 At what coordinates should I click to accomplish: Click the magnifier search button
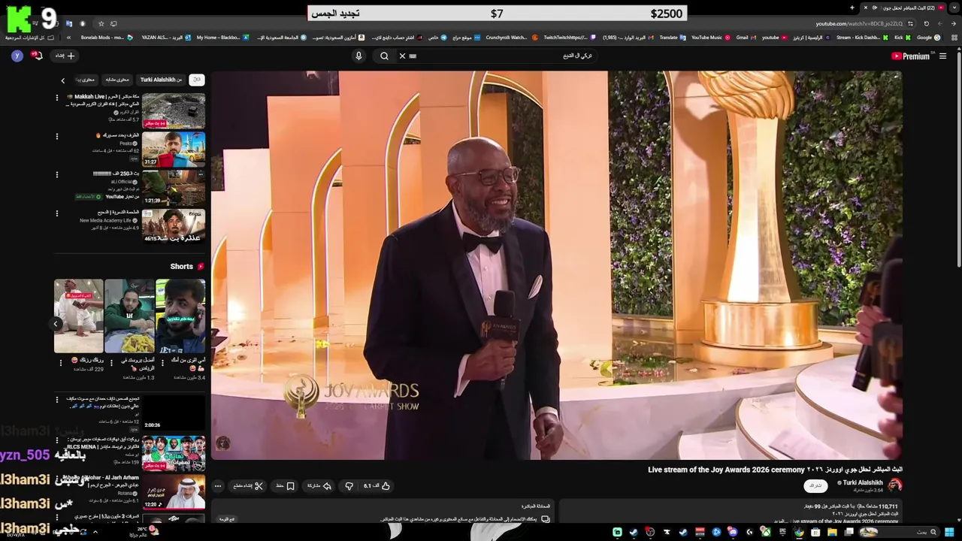point(384,56)
